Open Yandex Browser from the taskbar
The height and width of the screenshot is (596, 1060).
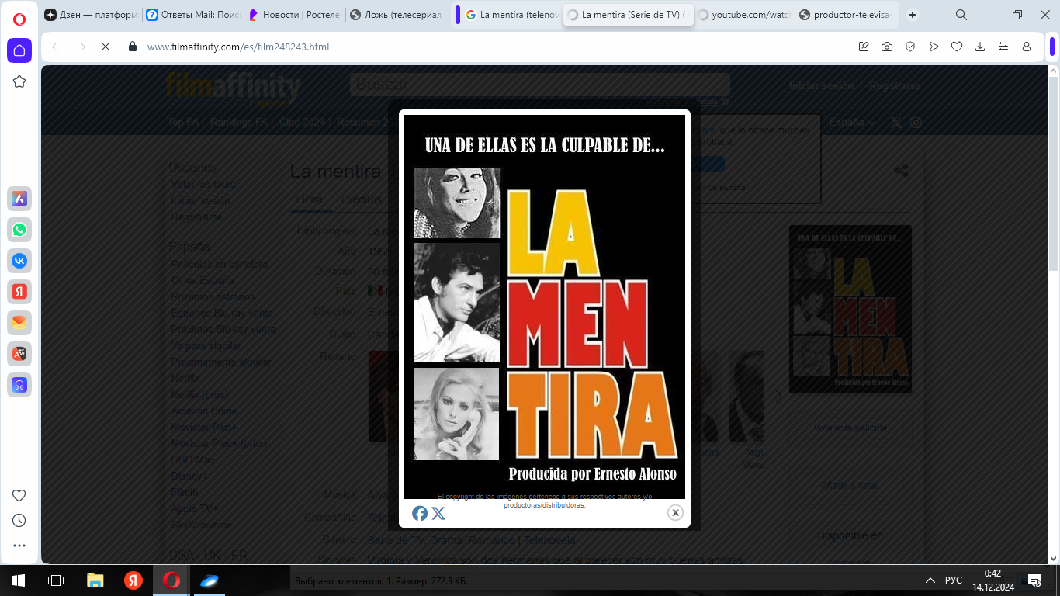point(133,580)
